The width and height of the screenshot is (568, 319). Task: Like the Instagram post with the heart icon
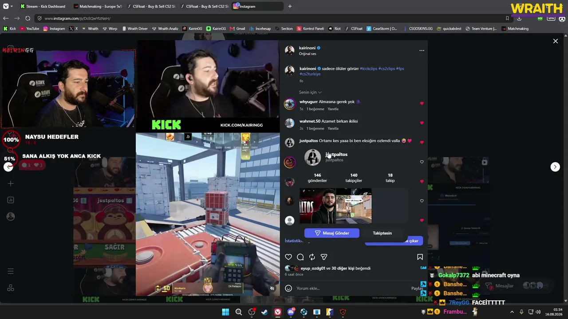click(x=288, y=257)
